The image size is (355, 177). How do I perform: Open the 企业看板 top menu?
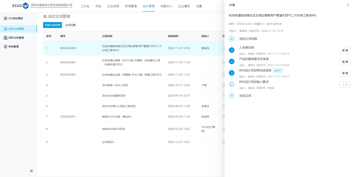point(184,6)
